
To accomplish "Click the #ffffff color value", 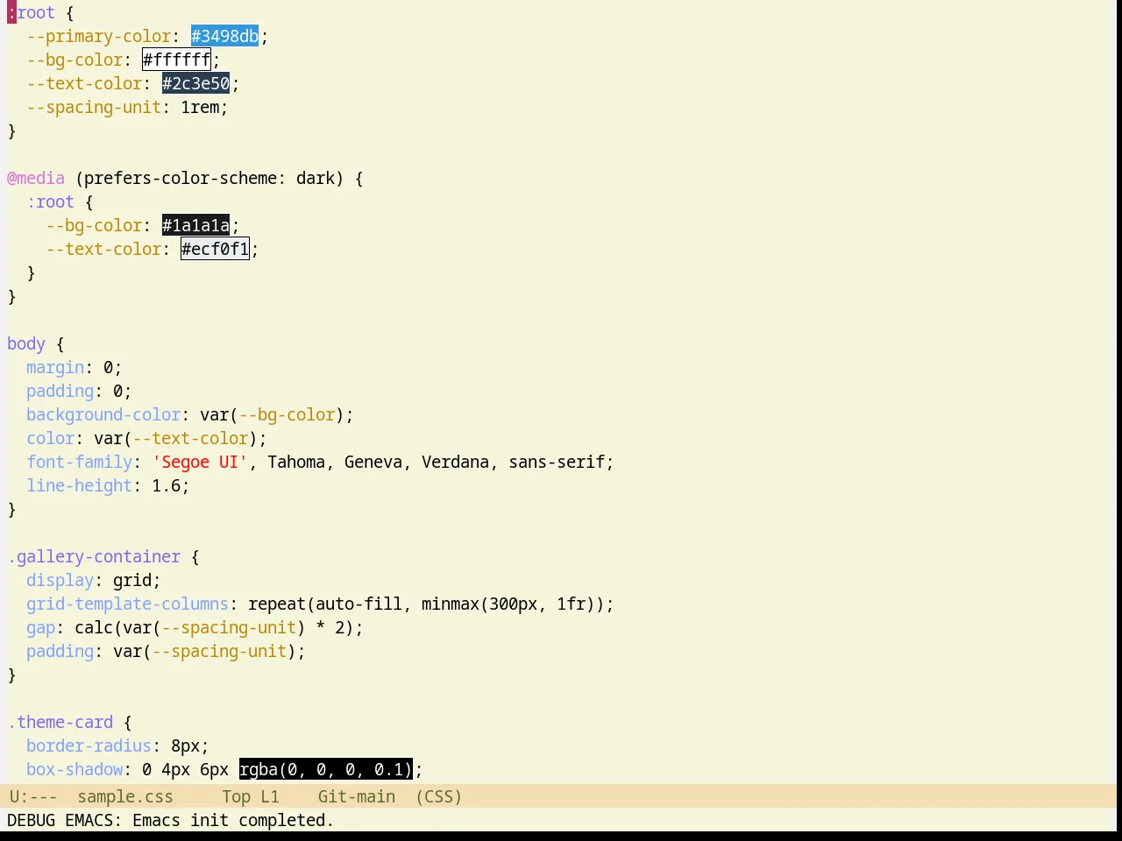I will point(176,60).
